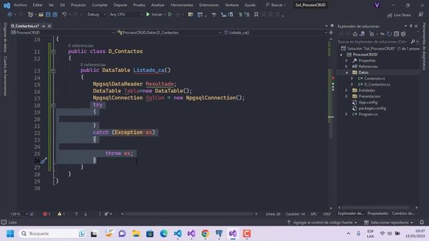Pin the D_Contactos.cs tab
The height and width of the screenshot is (241, 429).
point(44,26)
